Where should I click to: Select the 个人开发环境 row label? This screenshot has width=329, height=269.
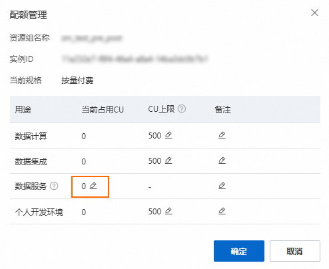pos(39,212)
